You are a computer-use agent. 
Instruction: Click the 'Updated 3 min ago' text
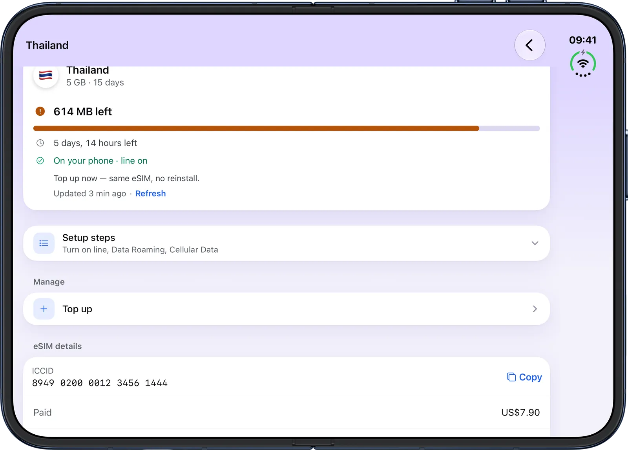90,193
